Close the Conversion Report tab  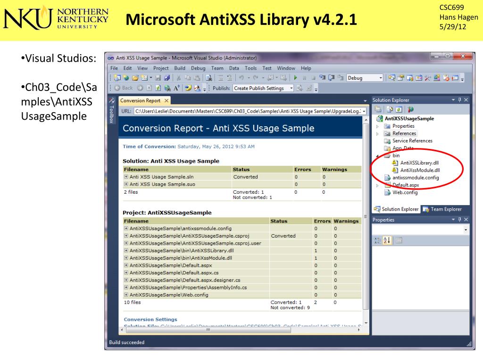click(167, 101)
